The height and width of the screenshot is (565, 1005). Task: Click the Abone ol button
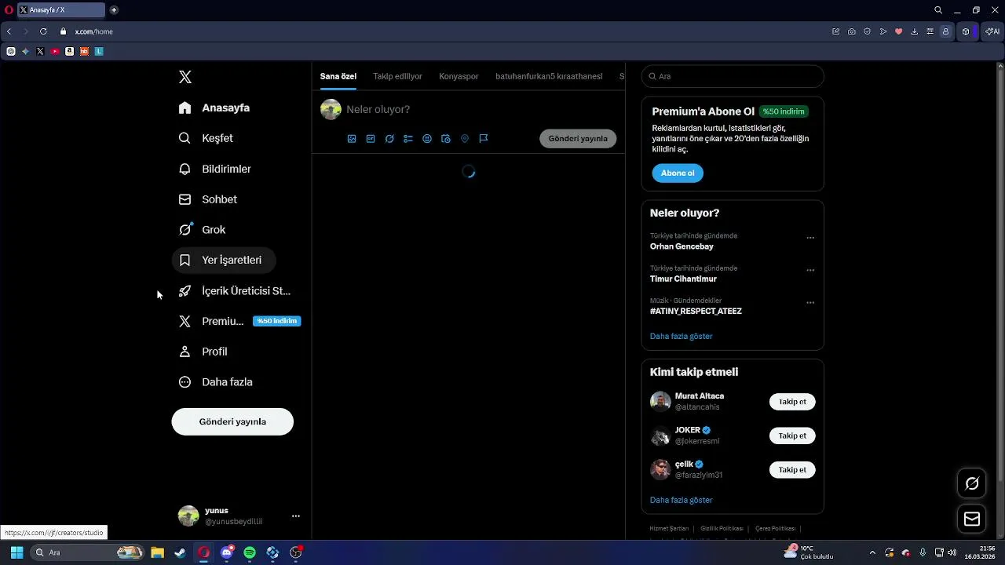[678, 173]
